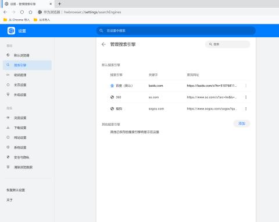Click the address bar URL
This screenshot has width=279, height=222.
[x=92, y=12]
